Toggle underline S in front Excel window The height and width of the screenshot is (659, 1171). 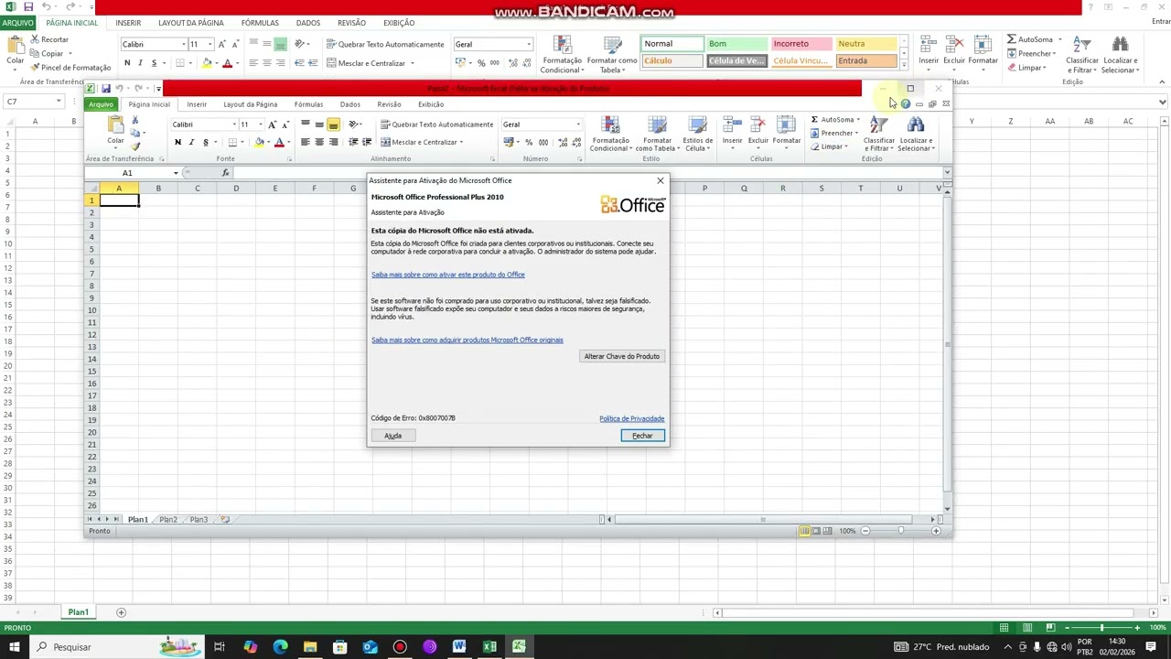(205, 142)
